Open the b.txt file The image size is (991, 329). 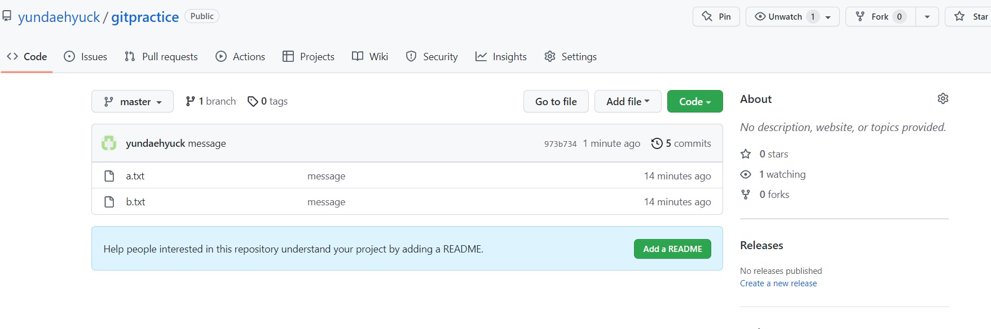tap(136, 202)
